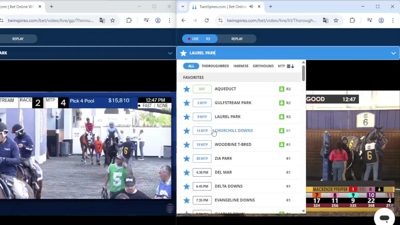Open media control icon in left browser window

point(146,21)
